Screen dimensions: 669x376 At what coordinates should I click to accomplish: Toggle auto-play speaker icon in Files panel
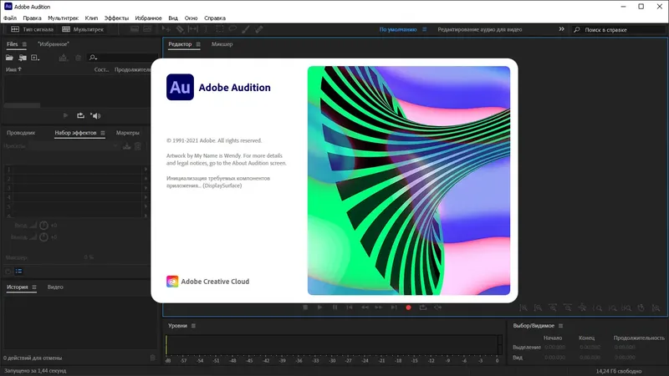(95, 115)
